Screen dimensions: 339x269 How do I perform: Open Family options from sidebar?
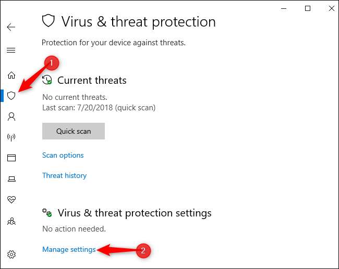tap(11, 221)
